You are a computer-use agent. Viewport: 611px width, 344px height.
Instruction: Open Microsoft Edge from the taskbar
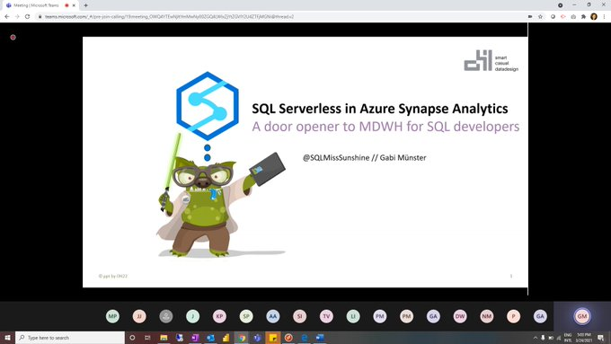(x=305, y=338)
